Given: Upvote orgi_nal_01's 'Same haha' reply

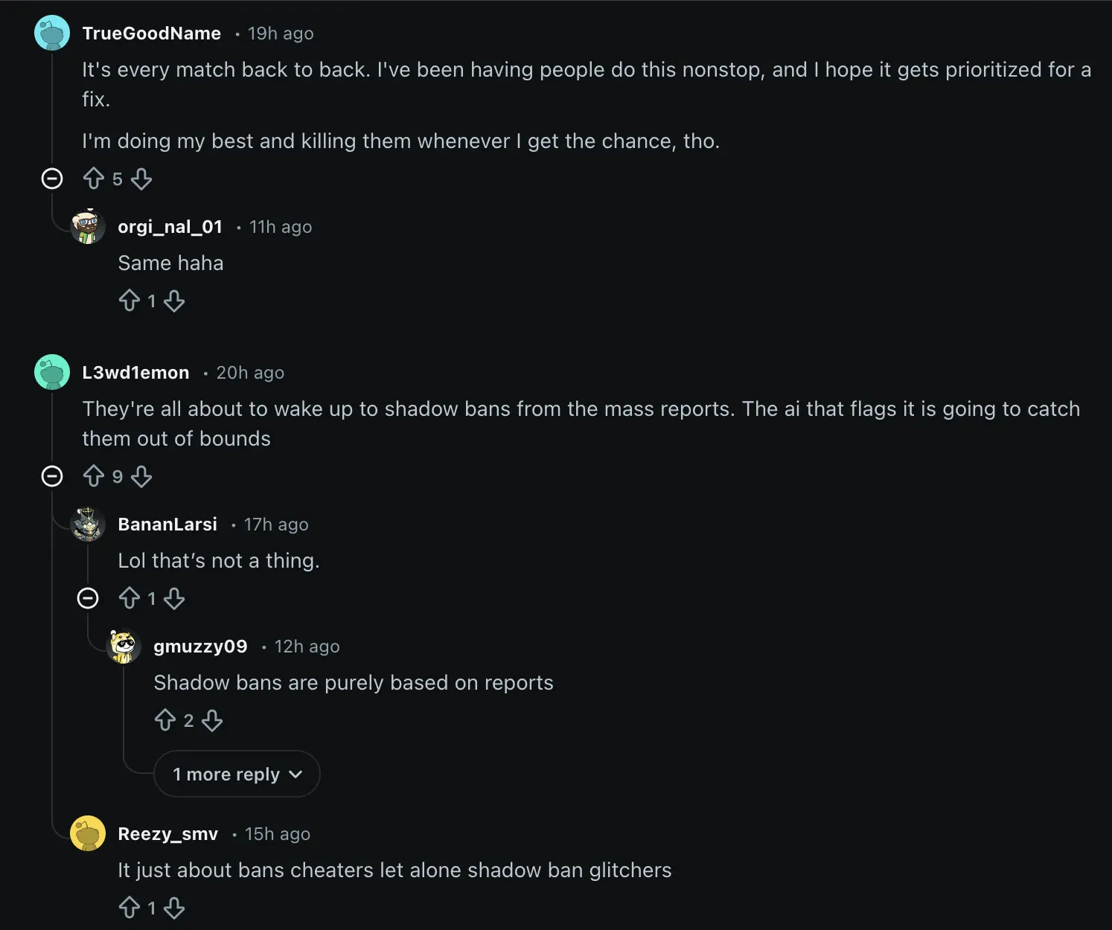Looking at the screenshot, I should coord(130,301).
